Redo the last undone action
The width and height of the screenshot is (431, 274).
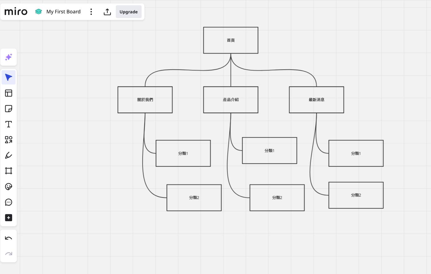click(x=9, y=254)
